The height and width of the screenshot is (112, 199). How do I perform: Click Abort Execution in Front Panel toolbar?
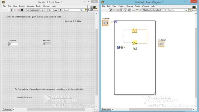pyautogui.click(x=19, y=10)
